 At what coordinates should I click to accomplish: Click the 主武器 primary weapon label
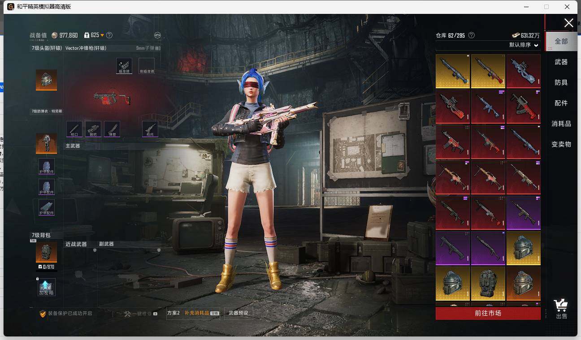click(73, 146)
